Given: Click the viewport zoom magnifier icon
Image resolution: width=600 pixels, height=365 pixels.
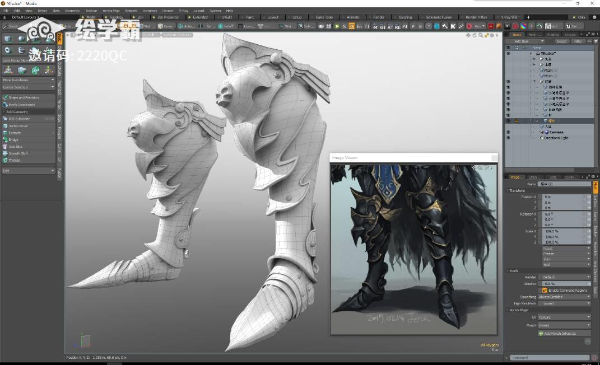Looking at the screenshot, I should [480, 35].
